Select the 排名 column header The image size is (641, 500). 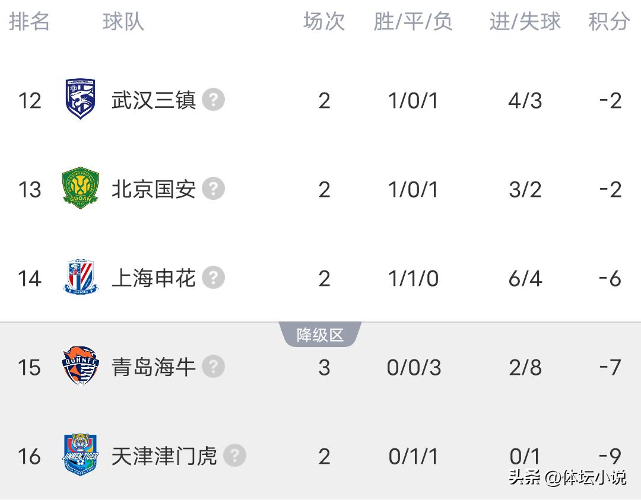pos(30,22)
